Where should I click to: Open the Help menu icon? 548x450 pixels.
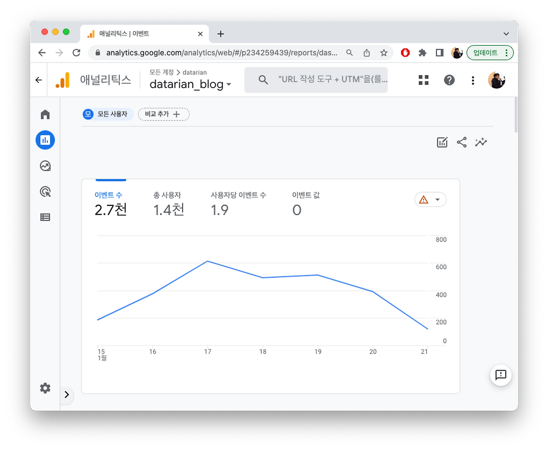[x=449, y=80]
